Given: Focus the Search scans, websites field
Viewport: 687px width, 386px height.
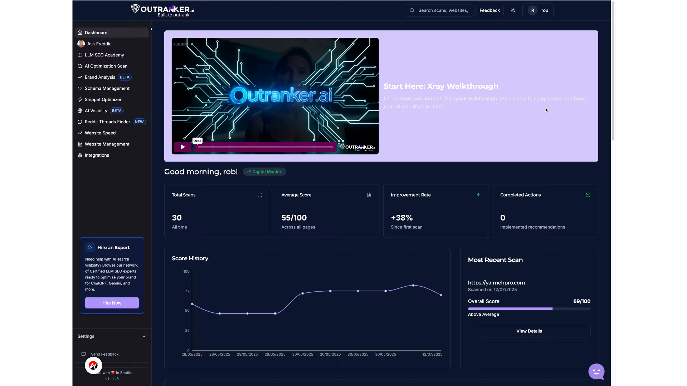Looking at the screenshot, I should [443, 10].
